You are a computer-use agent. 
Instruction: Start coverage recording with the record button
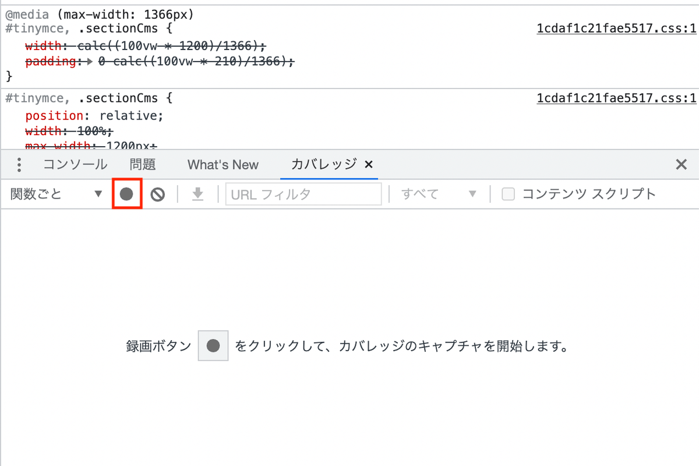tap(126, 193)
